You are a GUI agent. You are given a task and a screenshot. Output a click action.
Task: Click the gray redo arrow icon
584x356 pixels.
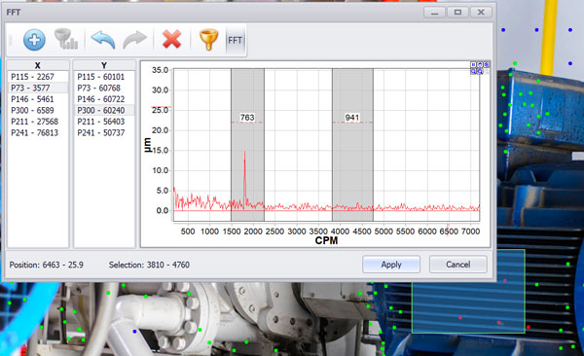click(135, 40)
